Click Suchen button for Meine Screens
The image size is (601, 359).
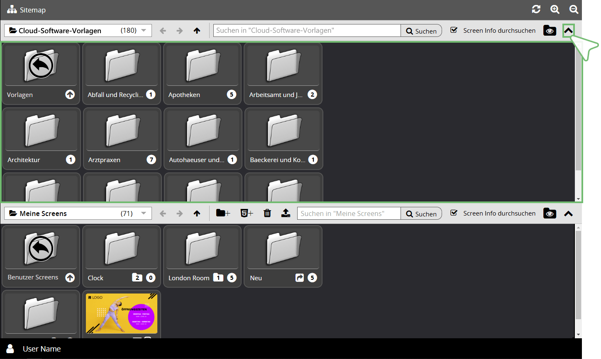pyautogui.click(x=421, y=213)
